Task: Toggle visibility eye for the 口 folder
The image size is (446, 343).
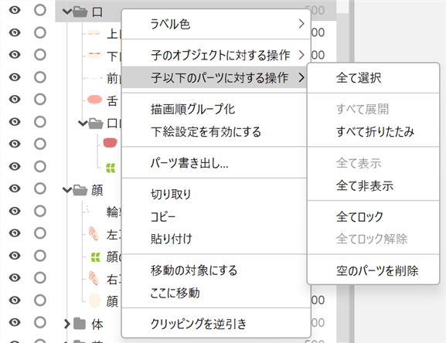Action: tap(15, 10)
